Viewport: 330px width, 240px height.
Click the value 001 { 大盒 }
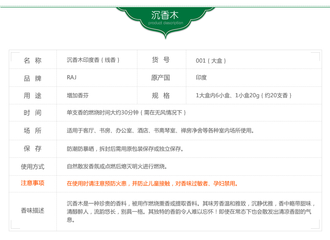211,61
